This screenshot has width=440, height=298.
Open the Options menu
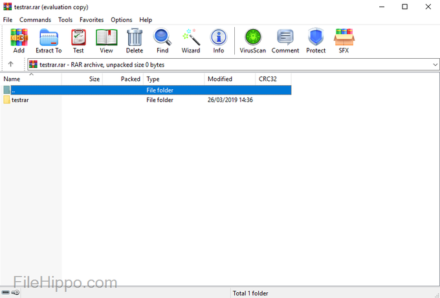(x=121, y=20)
